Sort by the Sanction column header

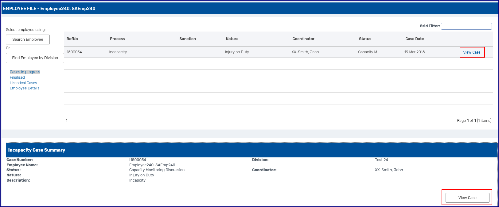coord(188,39)
